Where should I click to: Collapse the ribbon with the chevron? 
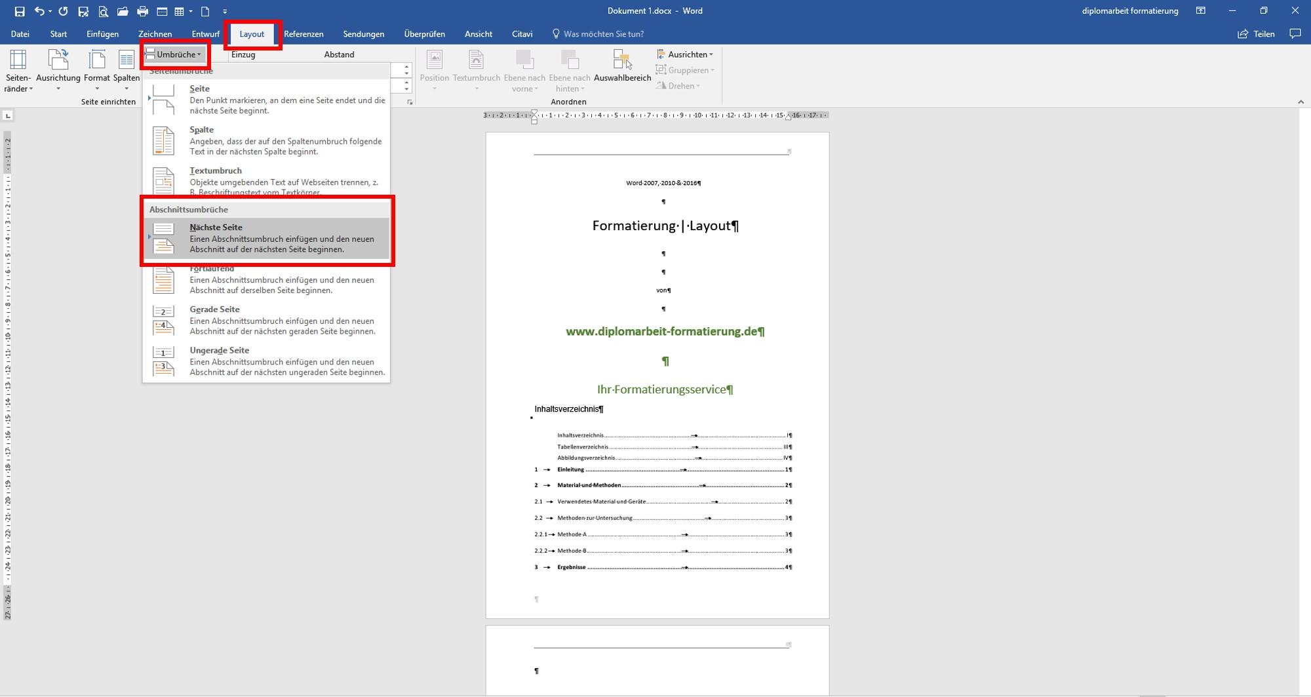point(1301,102)
